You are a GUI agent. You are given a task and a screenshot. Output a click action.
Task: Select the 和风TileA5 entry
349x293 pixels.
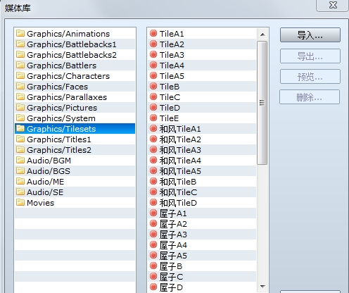202,171
